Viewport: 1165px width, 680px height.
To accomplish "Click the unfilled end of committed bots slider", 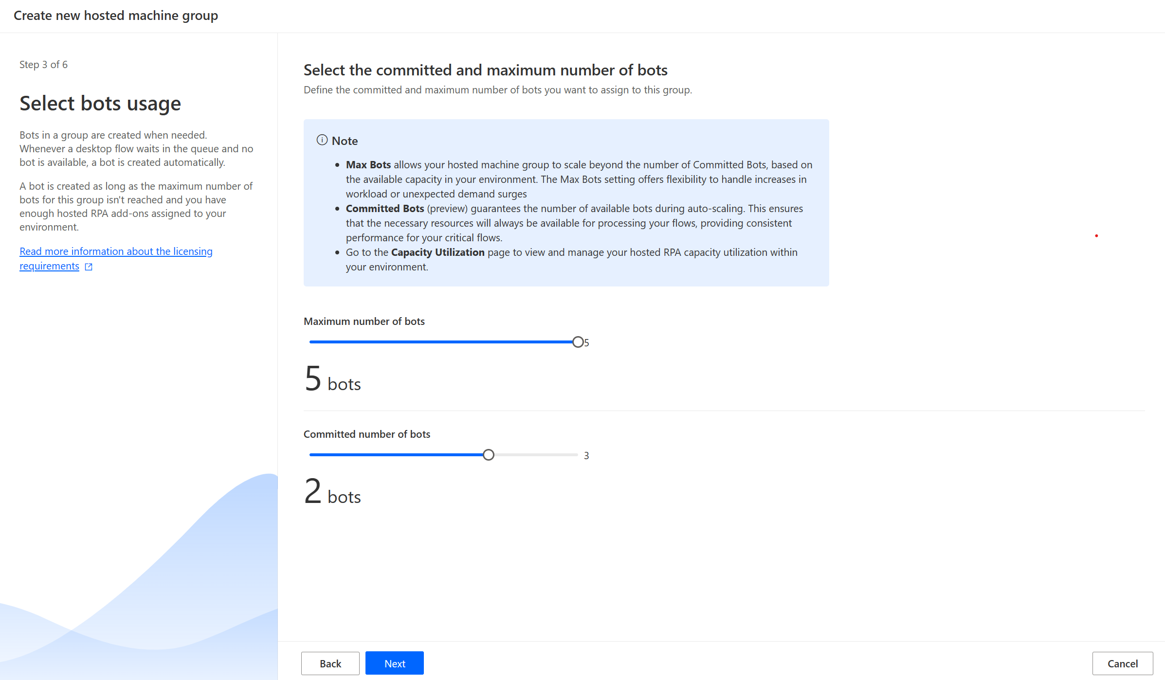I will (x=535, y=455).
